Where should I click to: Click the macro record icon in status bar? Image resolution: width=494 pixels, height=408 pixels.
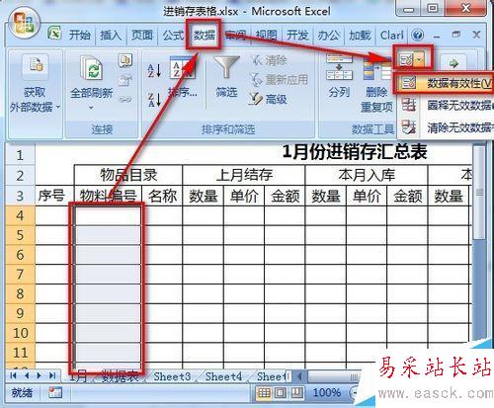[55, 392]
